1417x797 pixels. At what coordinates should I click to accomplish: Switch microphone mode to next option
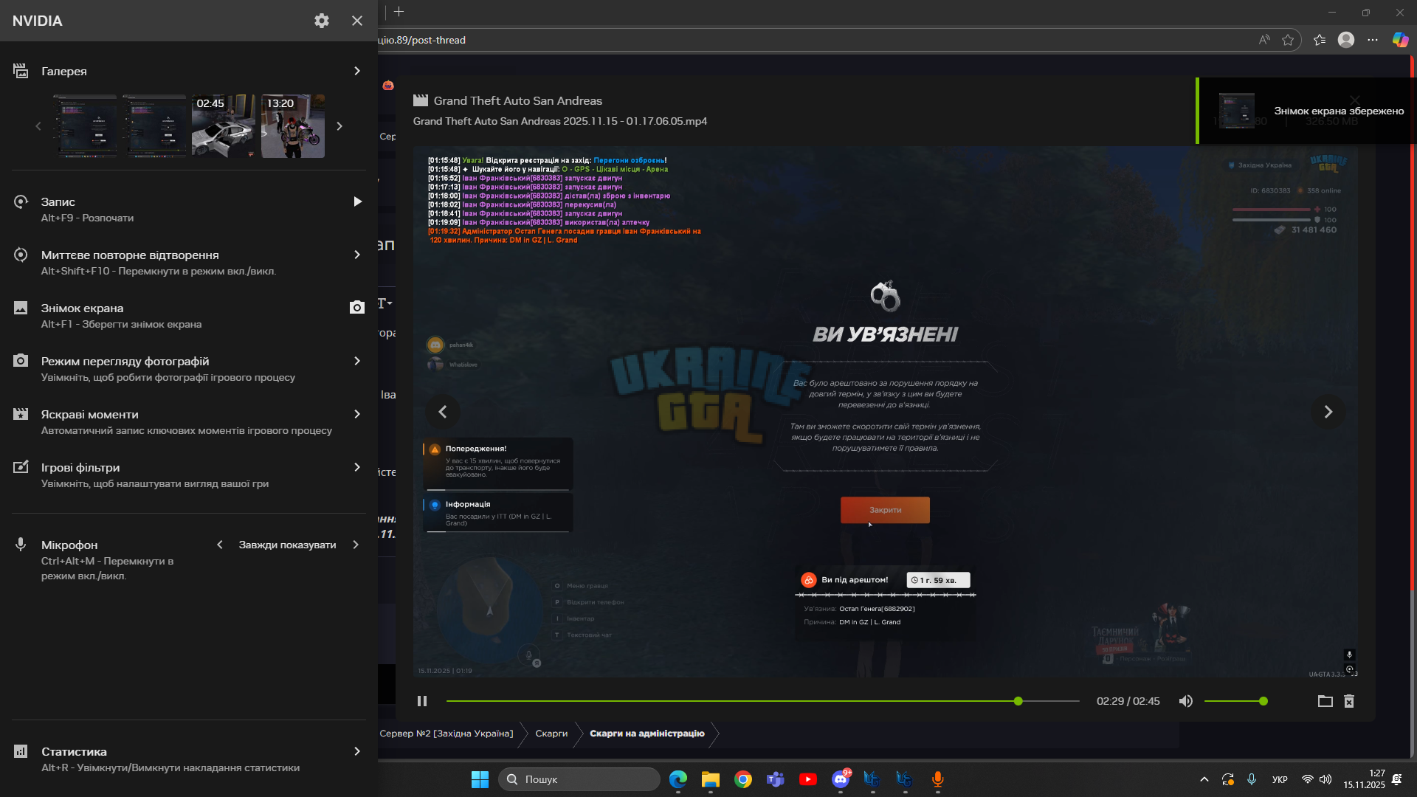pos(356,545)
